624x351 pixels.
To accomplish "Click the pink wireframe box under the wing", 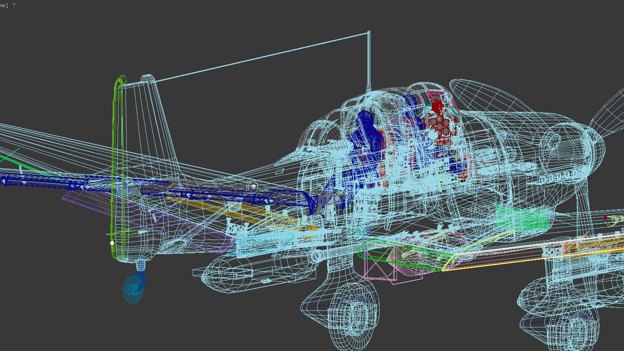I will (x=378, y=269).
